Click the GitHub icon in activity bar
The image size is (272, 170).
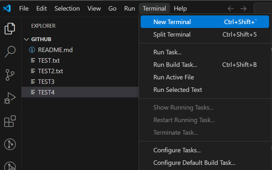[10, 144]
